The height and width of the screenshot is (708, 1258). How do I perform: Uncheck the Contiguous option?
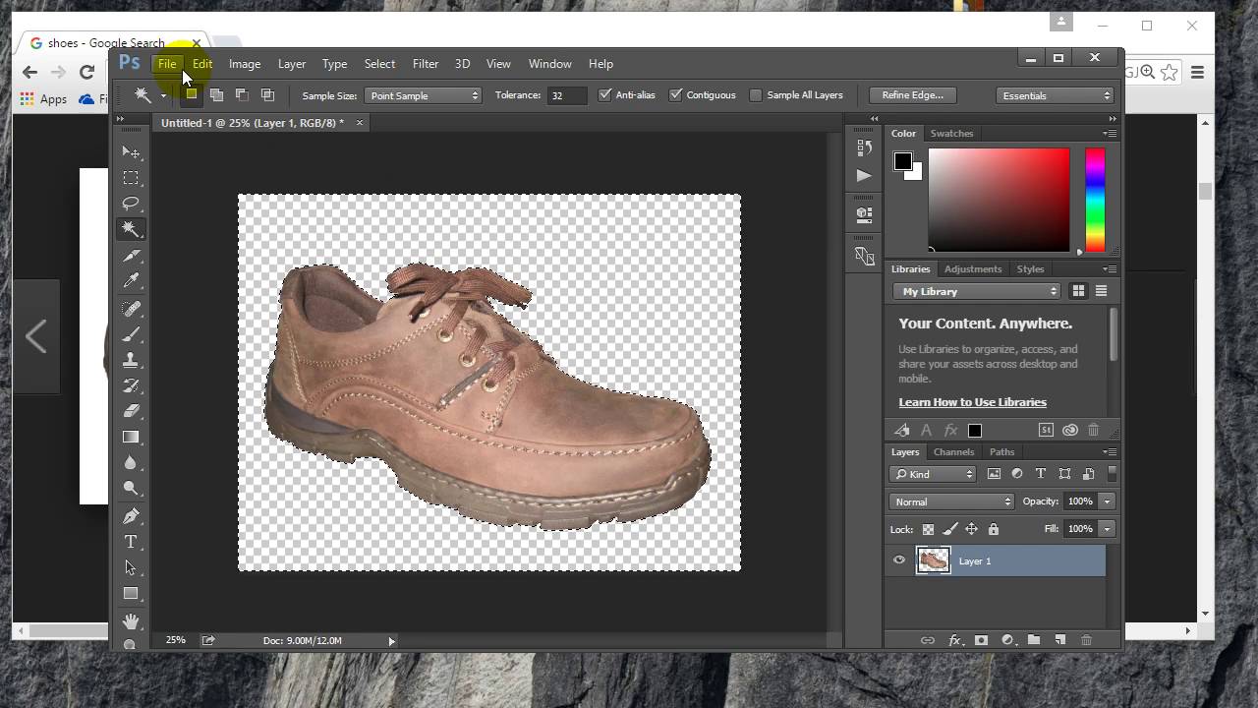[676, 95]
